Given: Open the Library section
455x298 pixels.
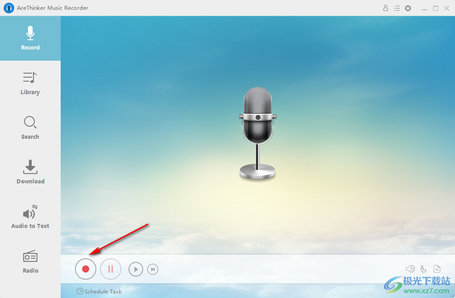Looking at the screenshot, I should coord(30,83).
